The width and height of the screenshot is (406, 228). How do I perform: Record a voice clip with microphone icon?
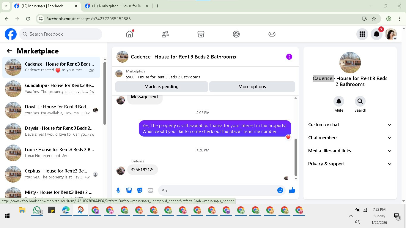[x=118, y=190]
